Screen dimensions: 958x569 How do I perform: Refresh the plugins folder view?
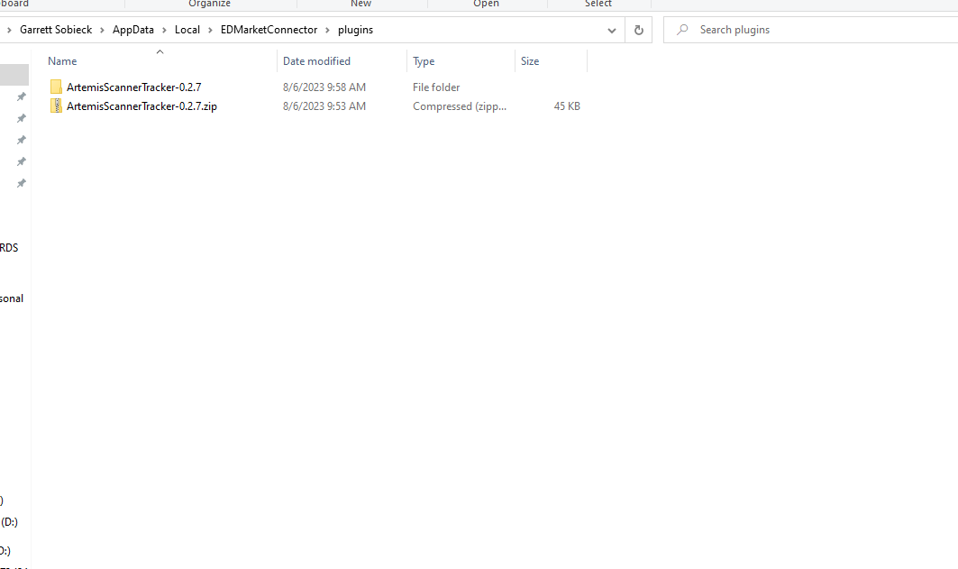point(638,30)
